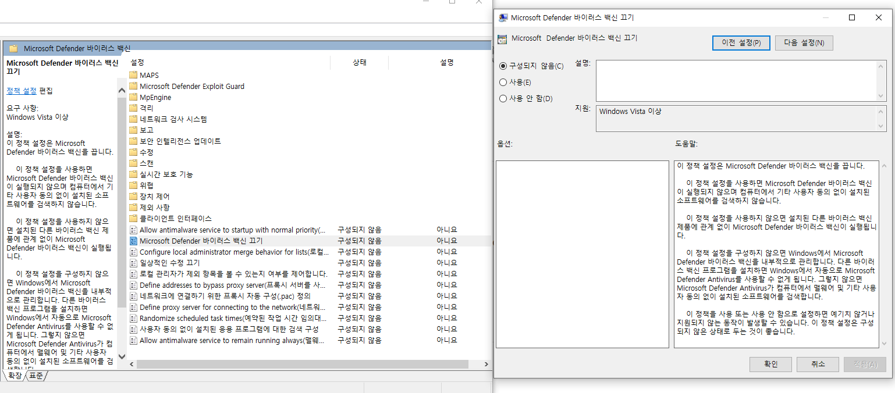Screen dimensions: 895x393
Task: Select the 구성되지 않음(C) radio button
Action: coord(503,66)
